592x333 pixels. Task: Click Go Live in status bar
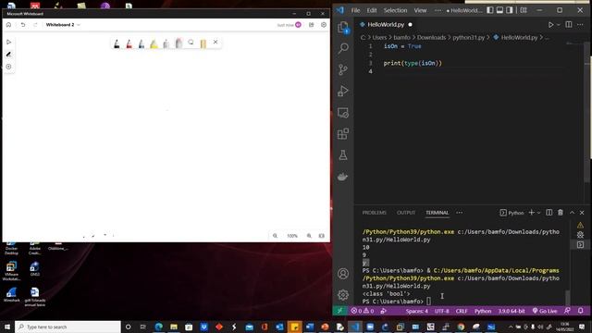click(x=545, y=311)
